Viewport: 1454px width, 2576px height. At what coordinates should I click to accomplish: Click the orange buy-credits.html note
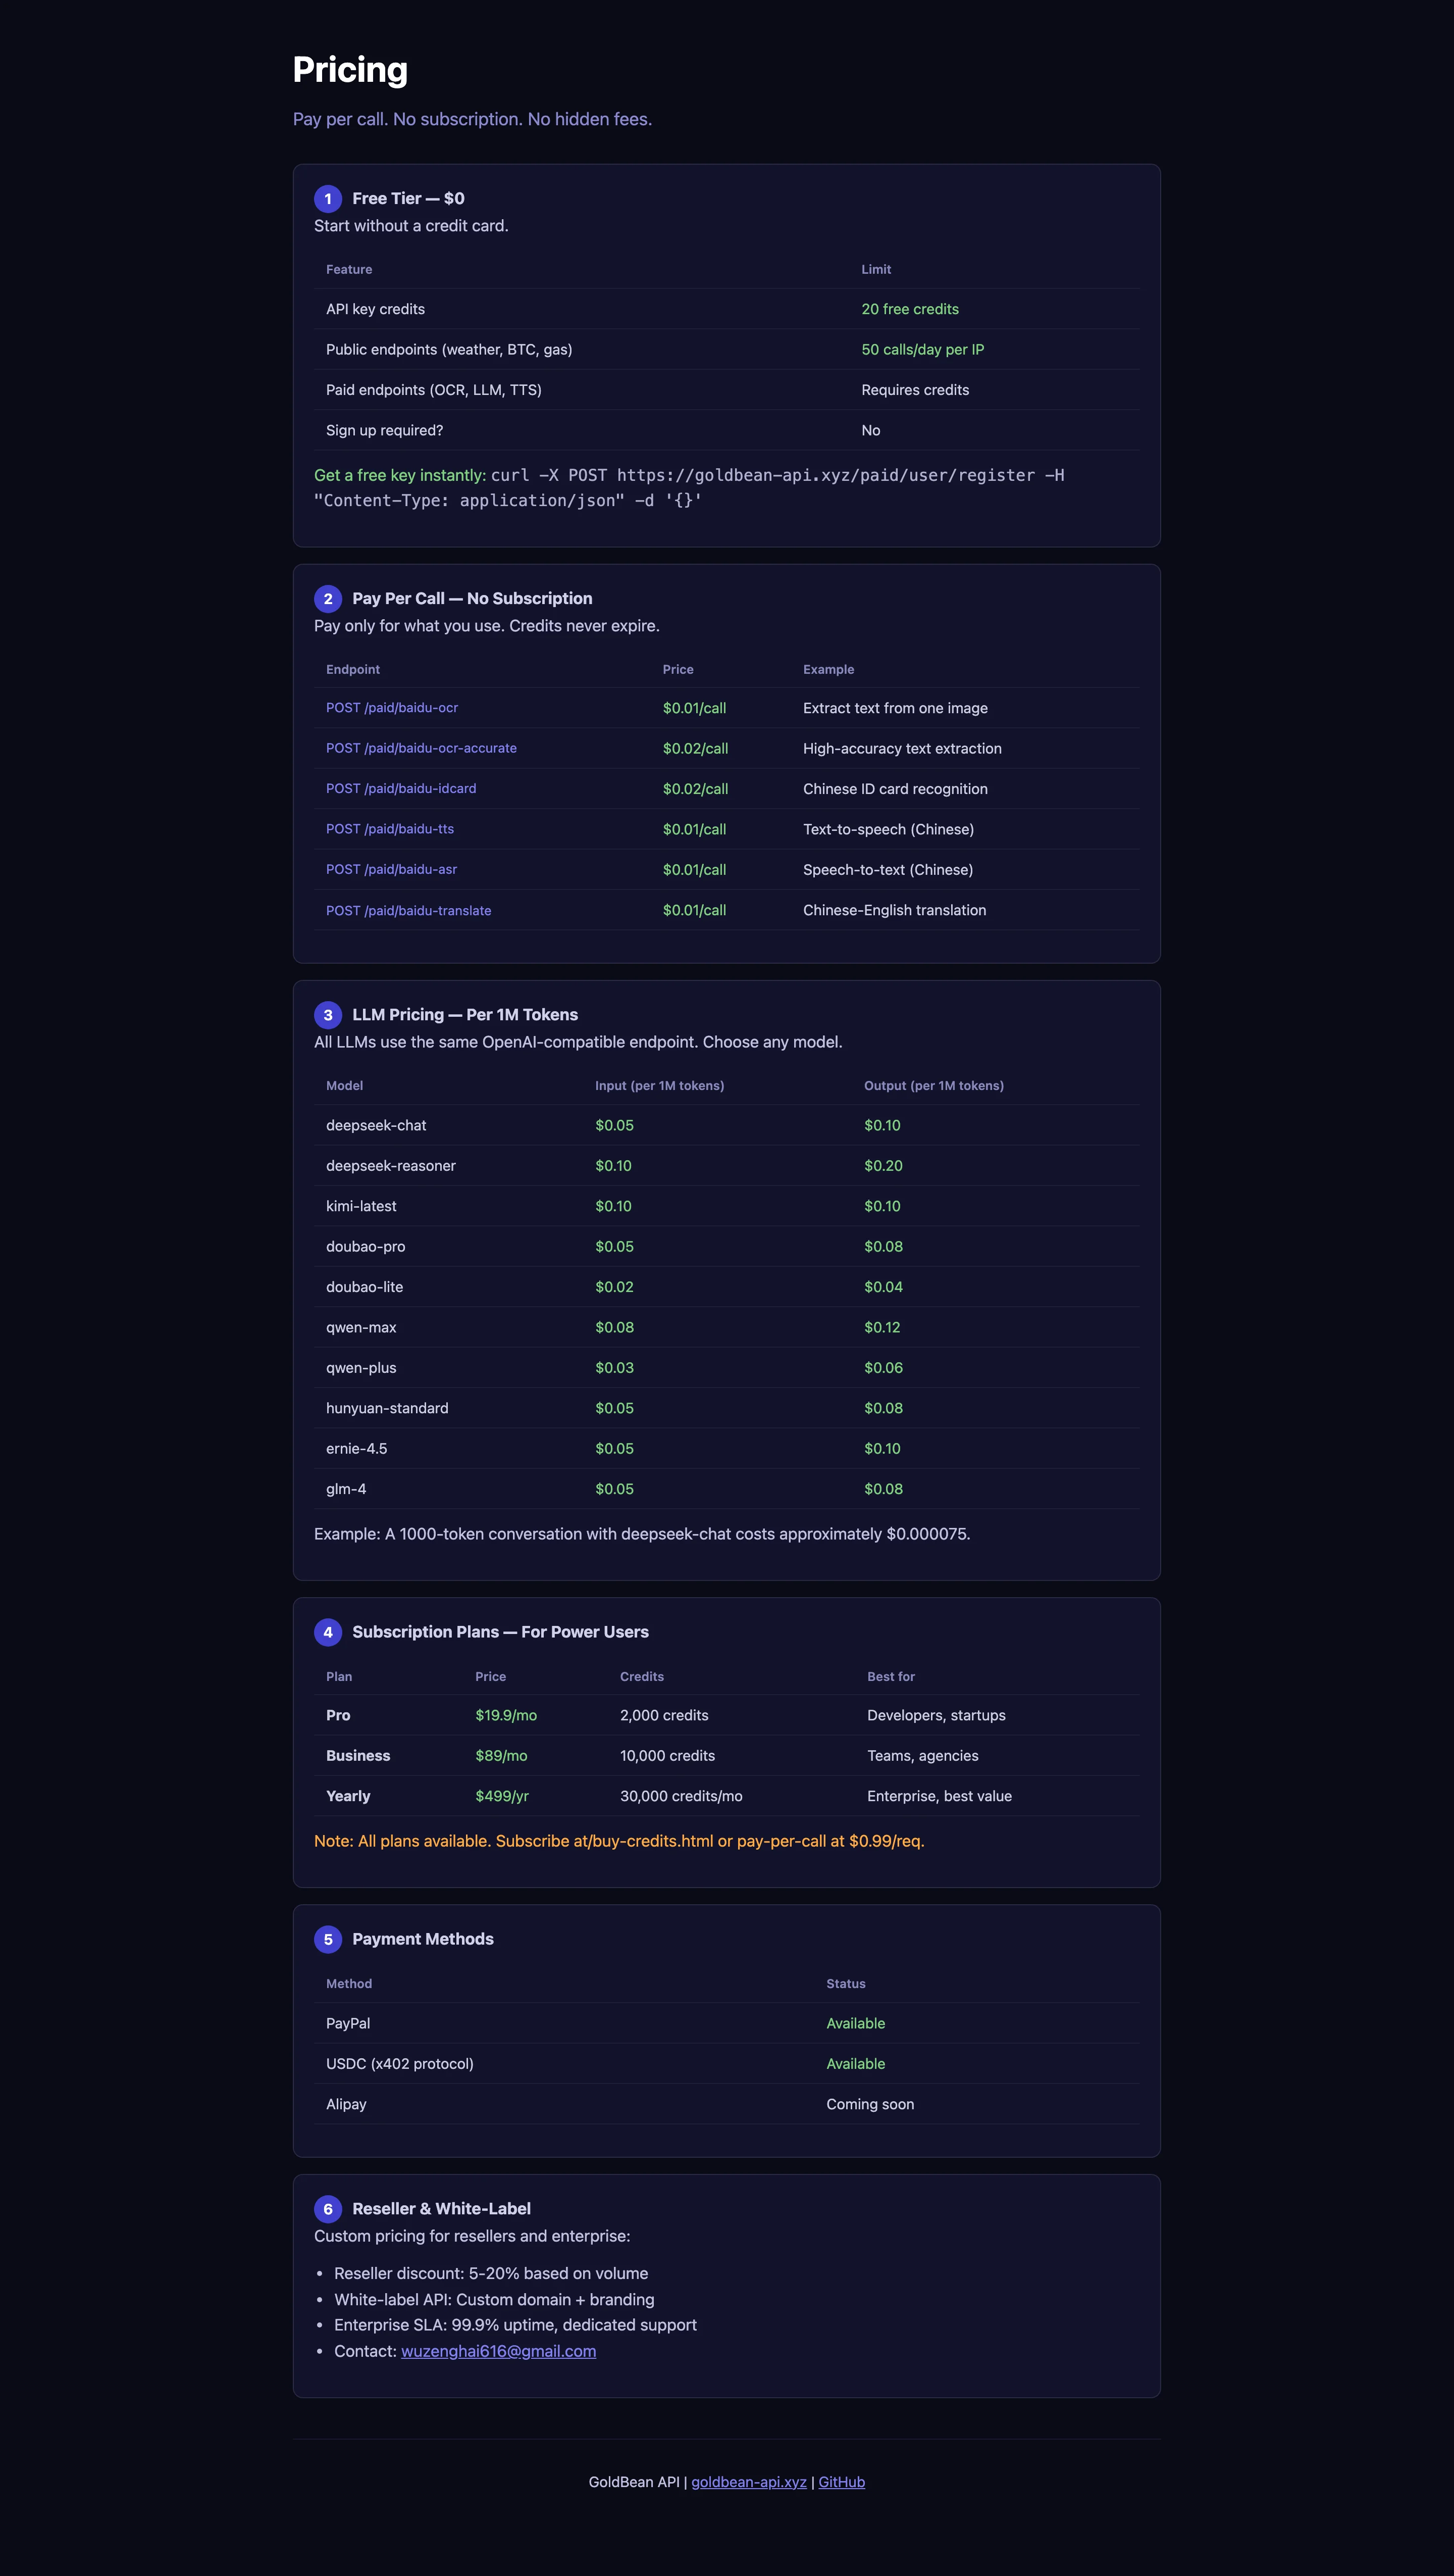tap(618, 1841)
